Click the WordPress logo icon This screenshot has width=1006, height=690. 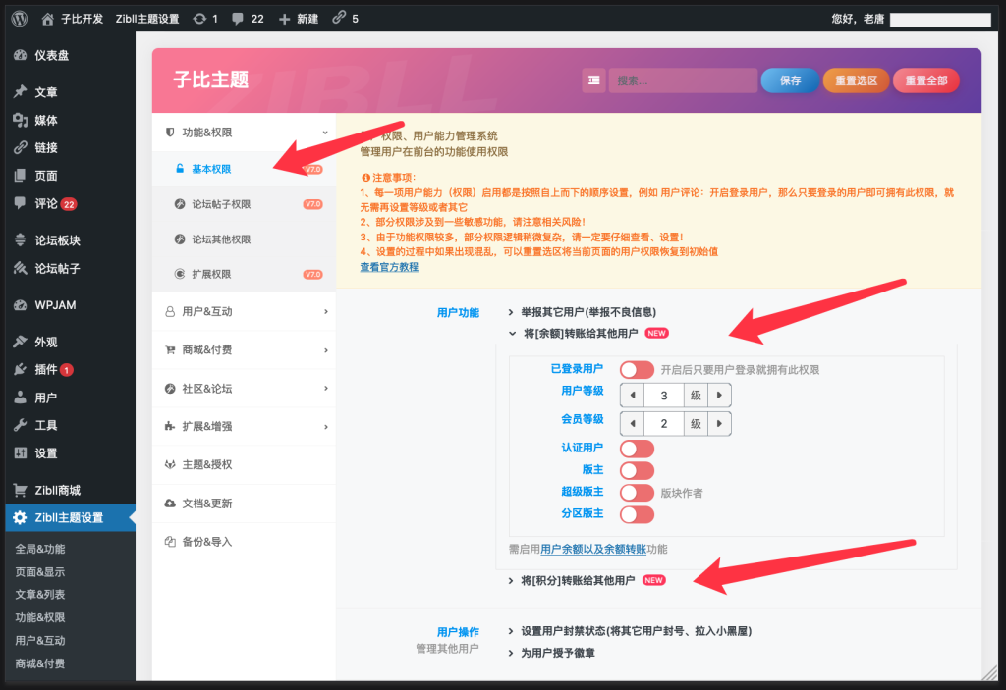(x=20, y=19)
